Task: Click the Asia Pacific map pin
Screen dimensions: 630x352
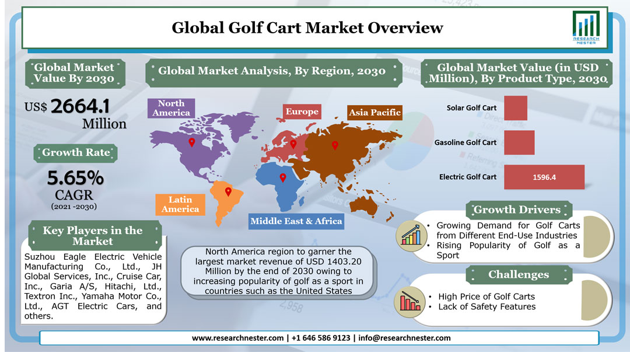Action: coord(335,145)
